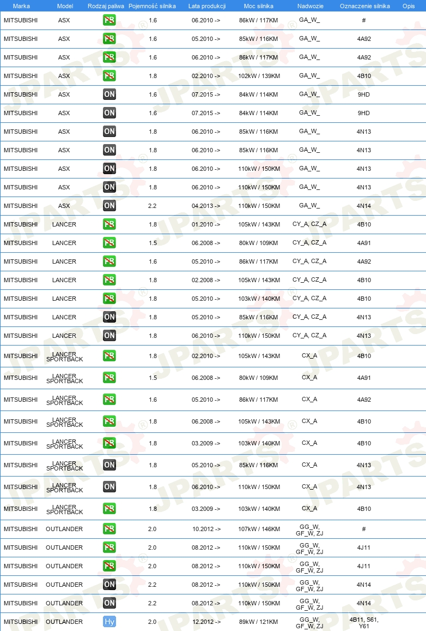Click the petrol icon in the Lancer 02.2008 row
426x631 pixels.
click(x=109, y=279)
